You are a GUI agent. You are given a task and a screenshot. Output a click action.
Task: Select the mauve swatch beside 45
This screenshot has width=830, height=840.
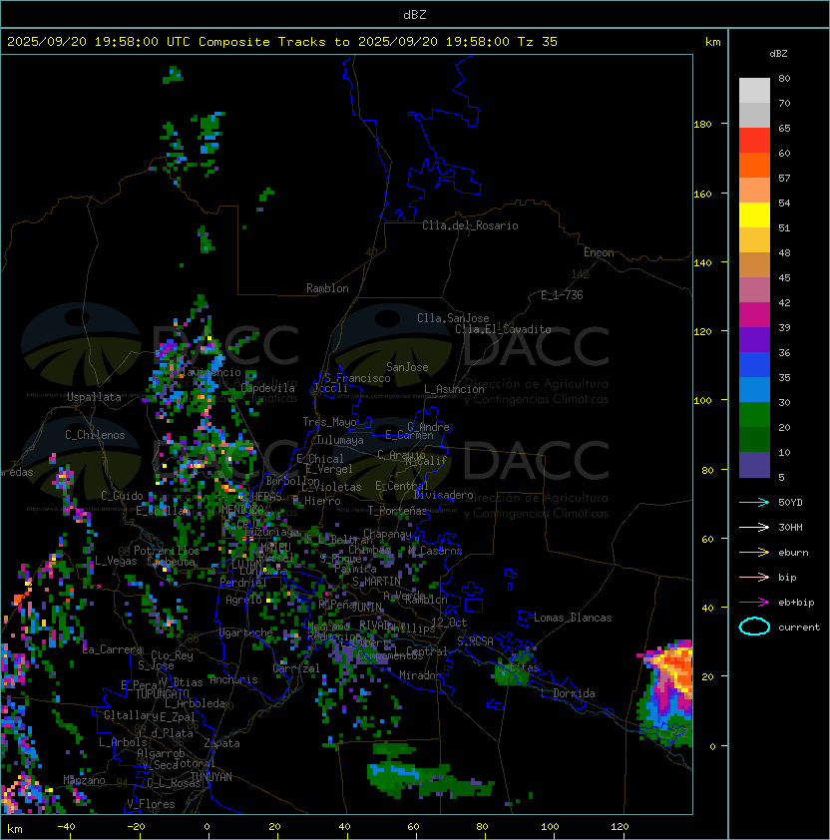754,290
